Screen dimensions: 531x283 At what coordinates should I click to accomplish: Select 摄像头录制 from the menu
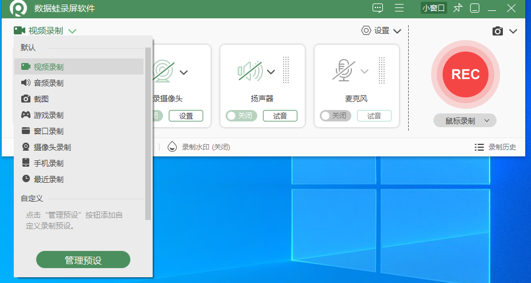(79, 147)
